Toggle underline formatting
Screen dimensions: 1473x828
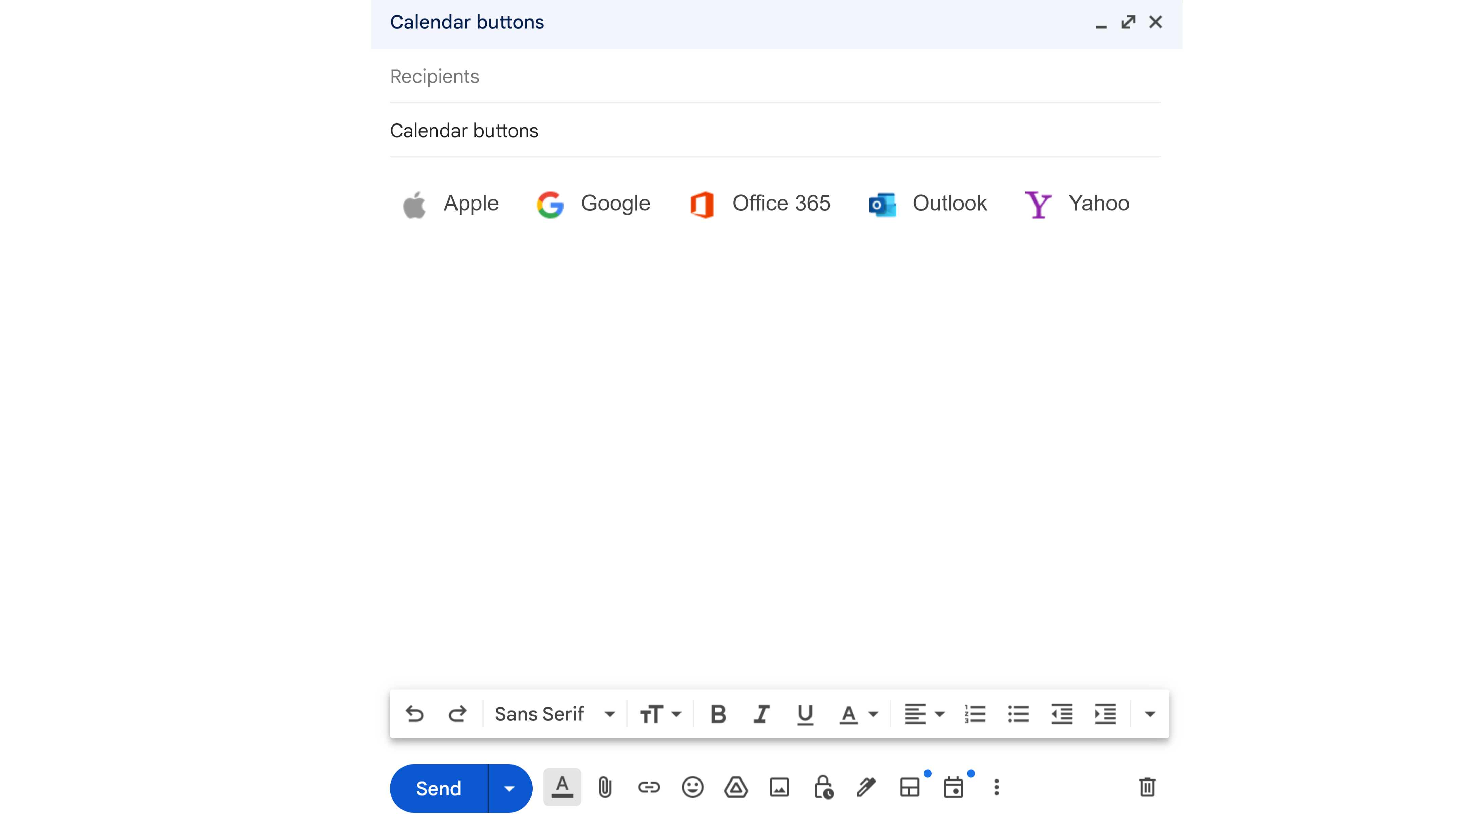click(805, 714)
